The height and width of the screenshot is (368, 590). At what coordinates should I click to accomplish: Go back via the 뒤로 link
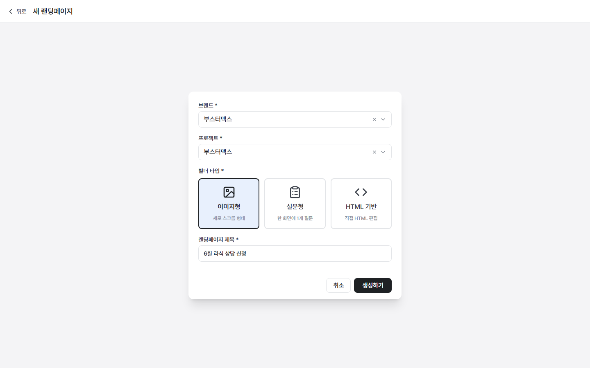21,11
